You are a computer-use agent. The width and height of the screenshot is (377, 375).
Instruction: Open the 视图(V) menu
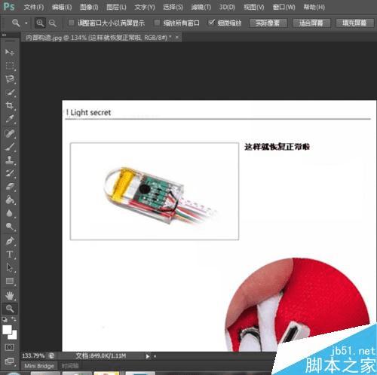[254, 7]
